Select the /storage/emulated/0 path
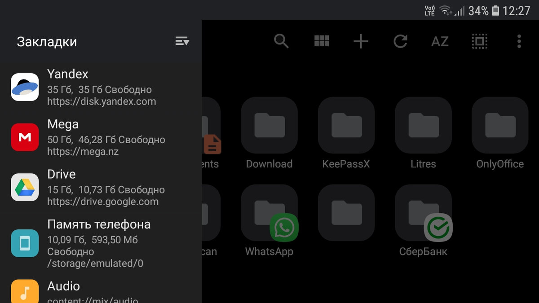The height and width of the screenshot is (303, 539). [95, 263]
